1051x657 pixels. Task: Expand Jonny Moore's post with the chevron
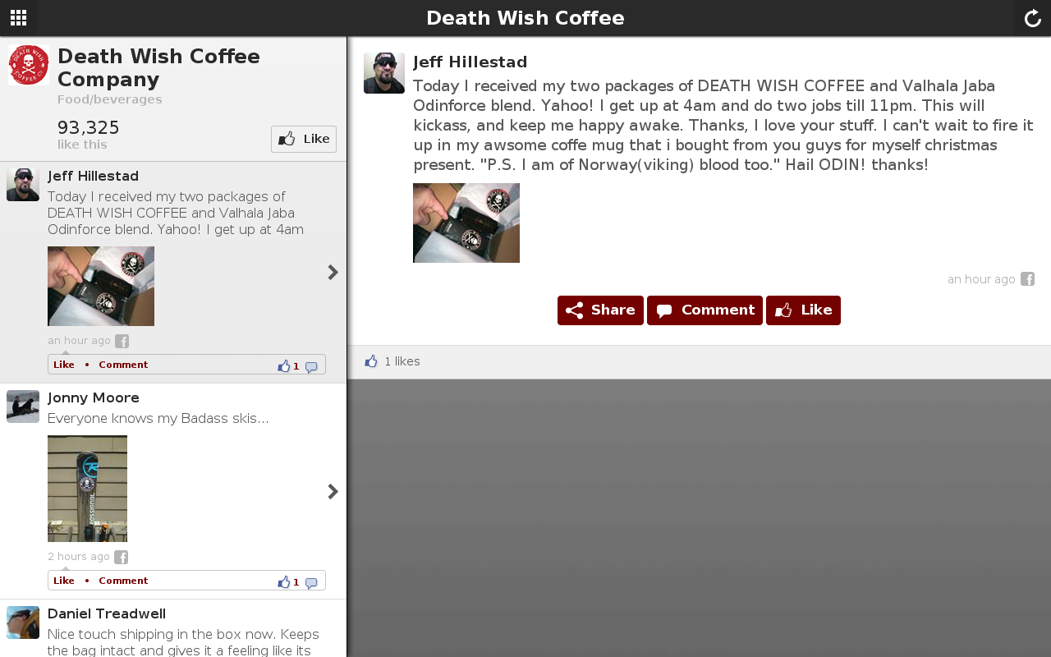(333, 491)
